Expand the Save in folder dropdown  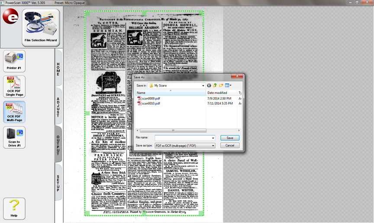pyautogui.click(x=202, y=86)
